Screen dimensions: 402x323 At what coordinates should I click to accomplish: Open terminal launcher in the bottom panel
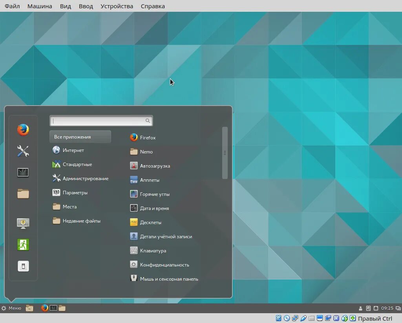coord(53,308)
